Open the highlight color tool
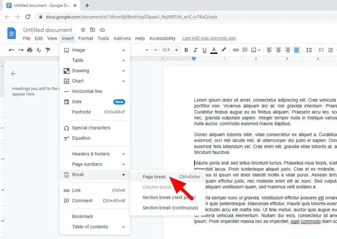337x239 pixels. (223, 50)
